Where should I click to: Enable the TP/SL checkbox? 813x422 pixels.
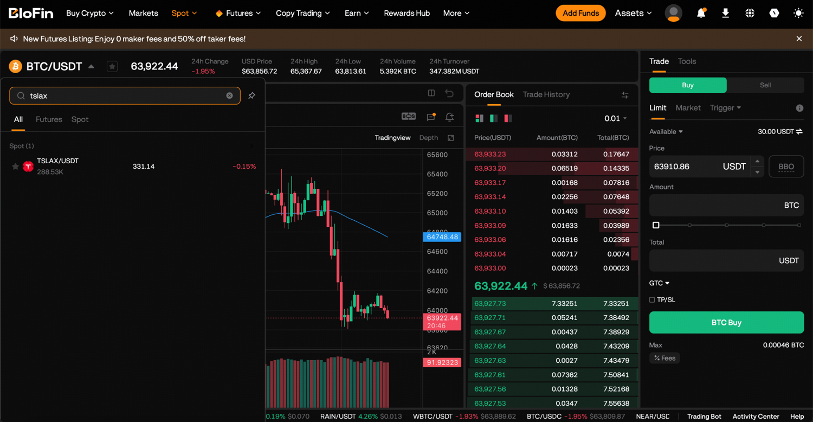[652, 300]
